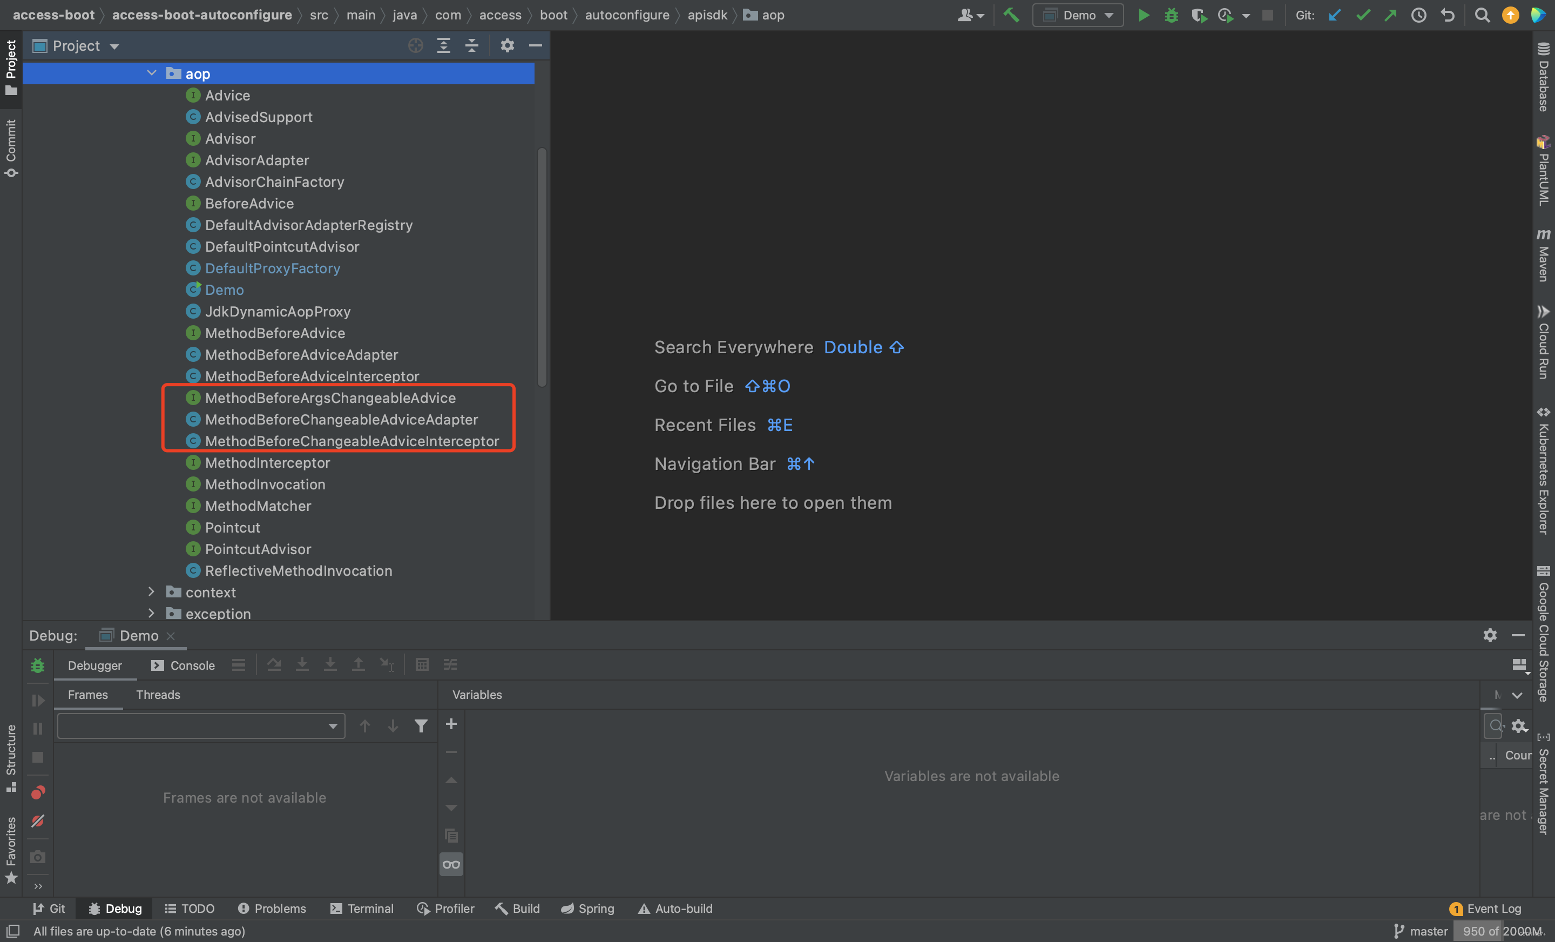Click Collapse All icon in Project panel

472,45
